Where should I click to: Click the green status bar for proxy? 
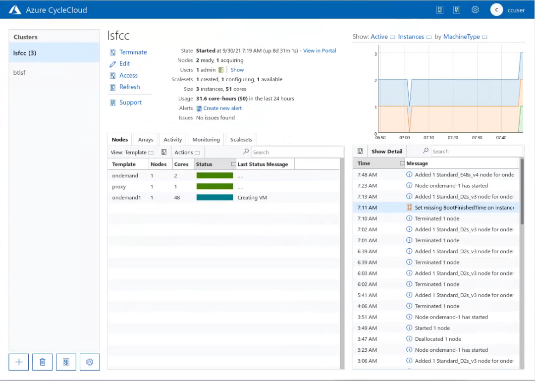click(214, 186)
